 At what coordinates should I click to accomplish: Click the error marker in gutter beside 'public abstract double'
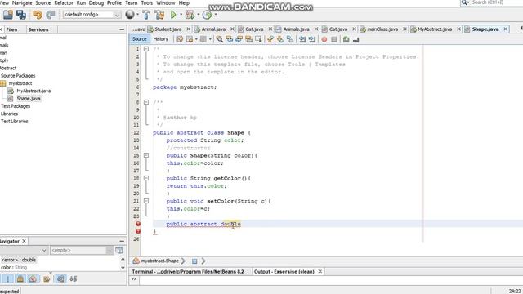[x=138, y=224]
